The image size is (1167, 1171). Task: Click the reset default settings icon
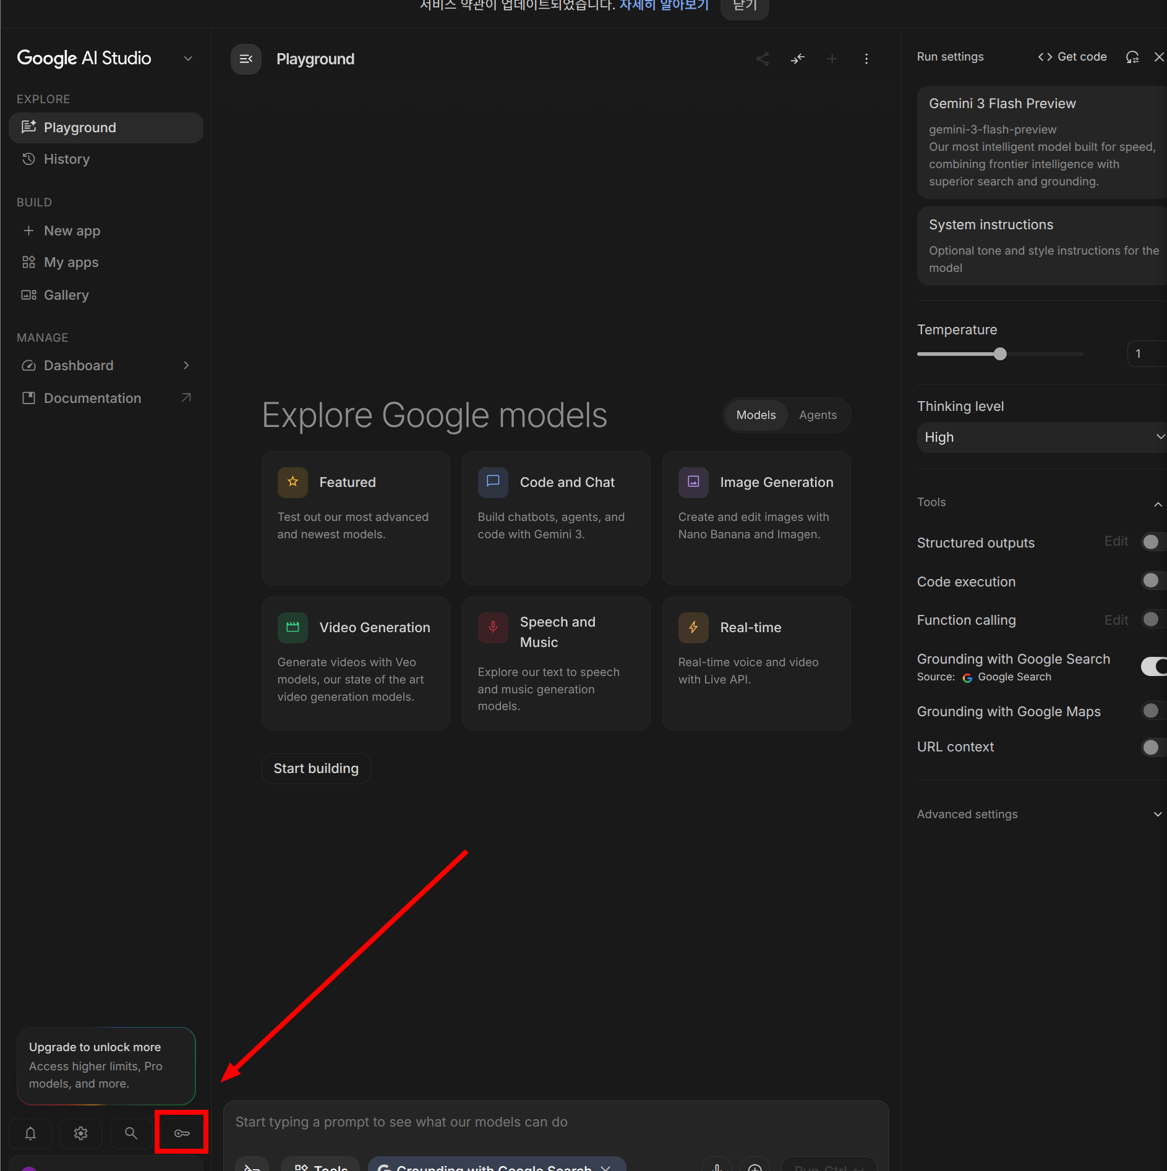[1132, 57]
